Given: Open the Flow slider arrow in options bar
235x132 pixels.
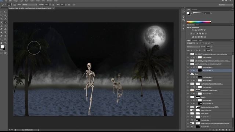Looking at the screenshot, I should tap(66, 5).
